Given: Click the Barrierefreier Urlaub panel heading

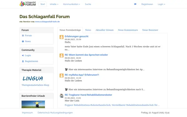Looking at the screenshot, I should pyautogui.click(x=33, y=96).
